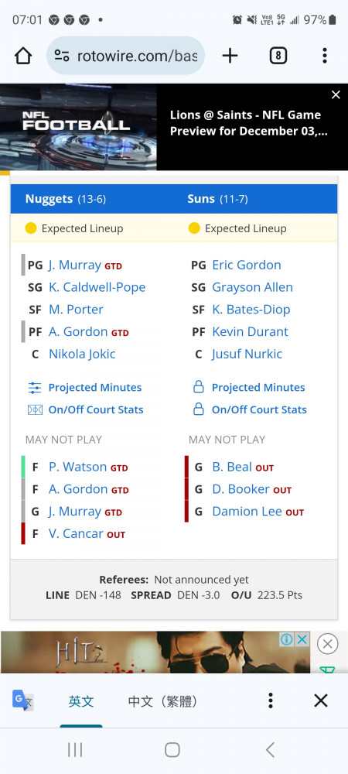Open Kevin Durant player link

tap(250, 332)
